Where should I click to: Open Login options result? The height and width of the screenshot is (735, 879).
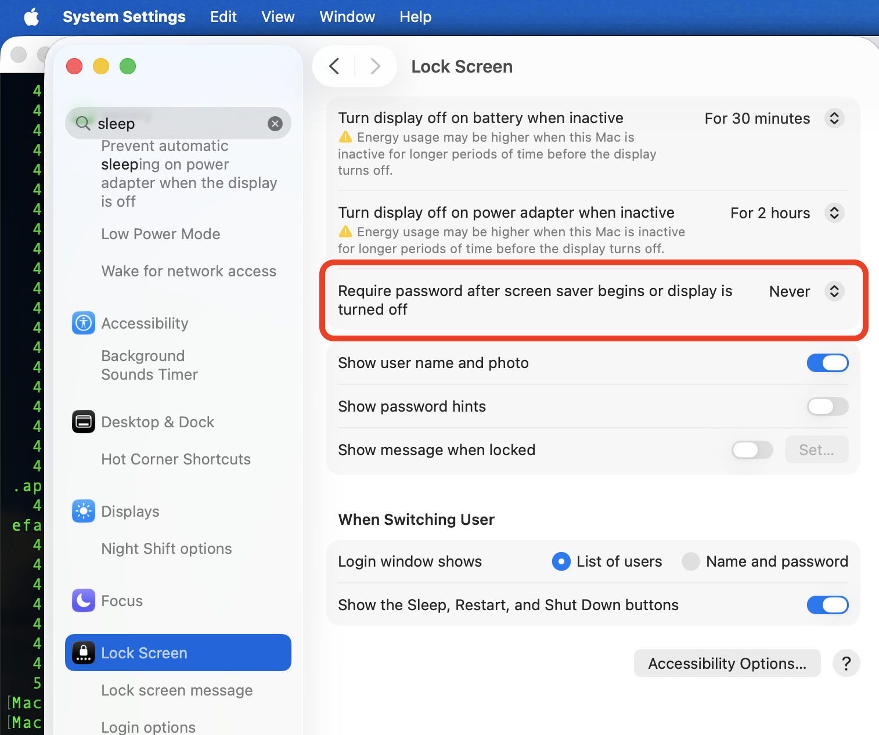pyautogui.click(x=149, y=727)
